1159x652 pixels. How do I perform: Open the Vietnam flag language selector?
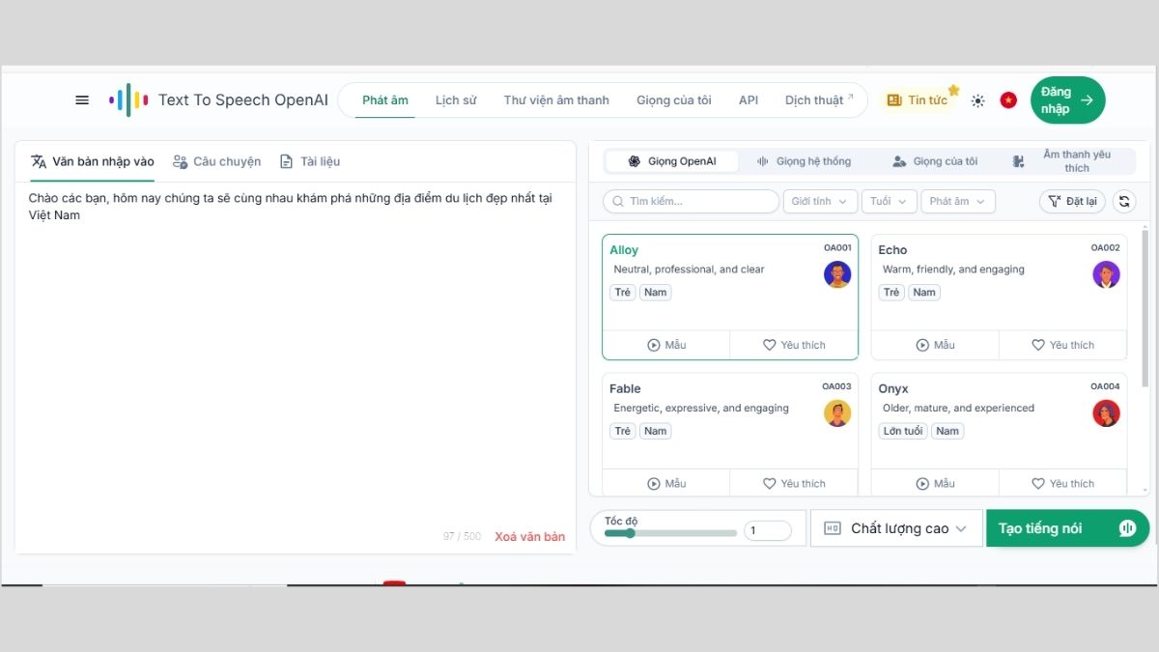click(1008, 100)
